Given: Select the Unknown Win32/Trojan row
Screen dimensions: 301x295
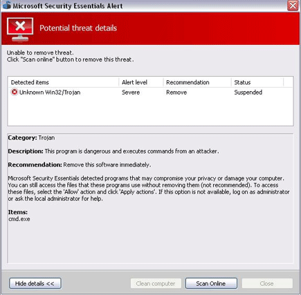Looking at the screenshot, I should [x=150, y=93].
